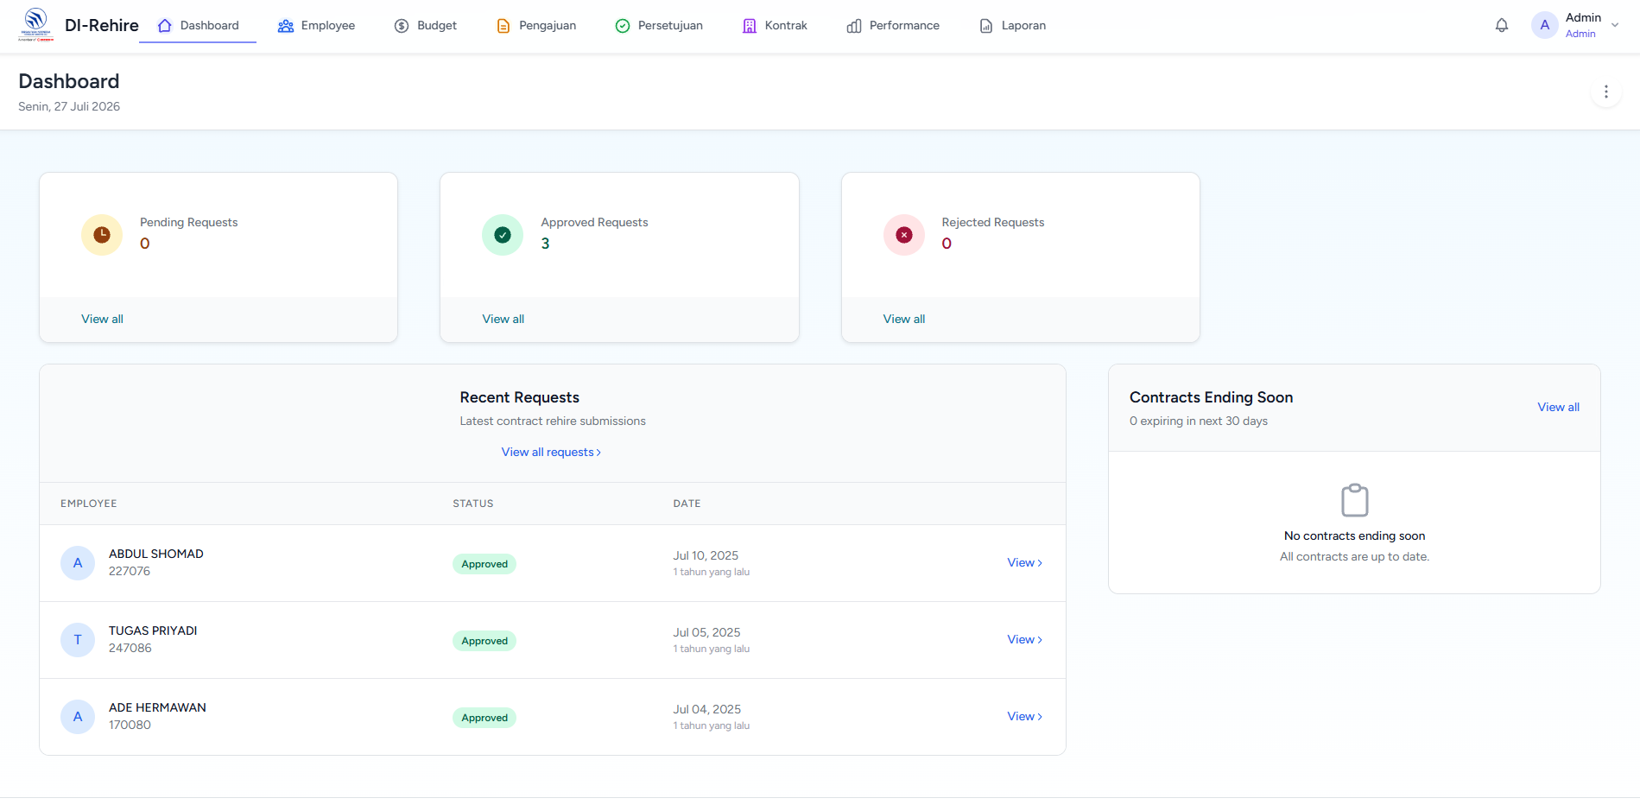View all rejected requests
Screen dimensions: 1640x811
904,319
